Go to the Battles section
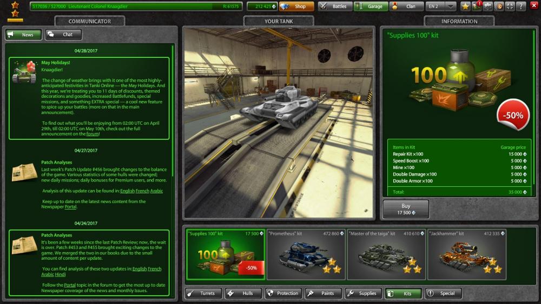Screen dimensions: 541x304 [x=334, y=6]
